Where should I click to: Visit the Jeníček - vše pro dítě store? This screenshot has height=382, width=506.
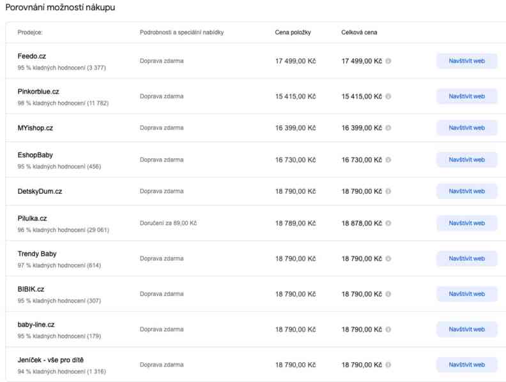tap(466, 365)
